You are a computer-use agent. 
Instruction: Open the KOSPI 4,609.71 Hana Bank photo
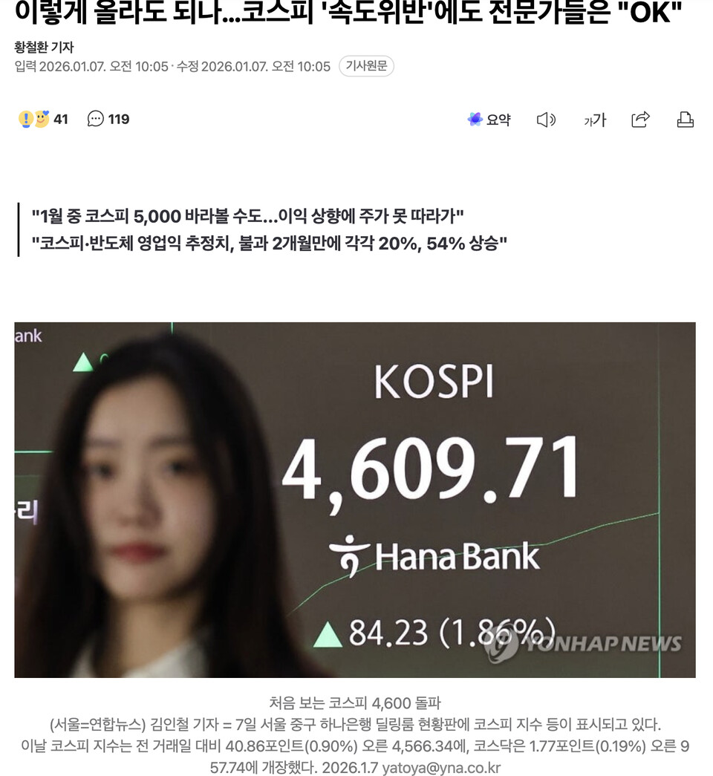(355, 500)
